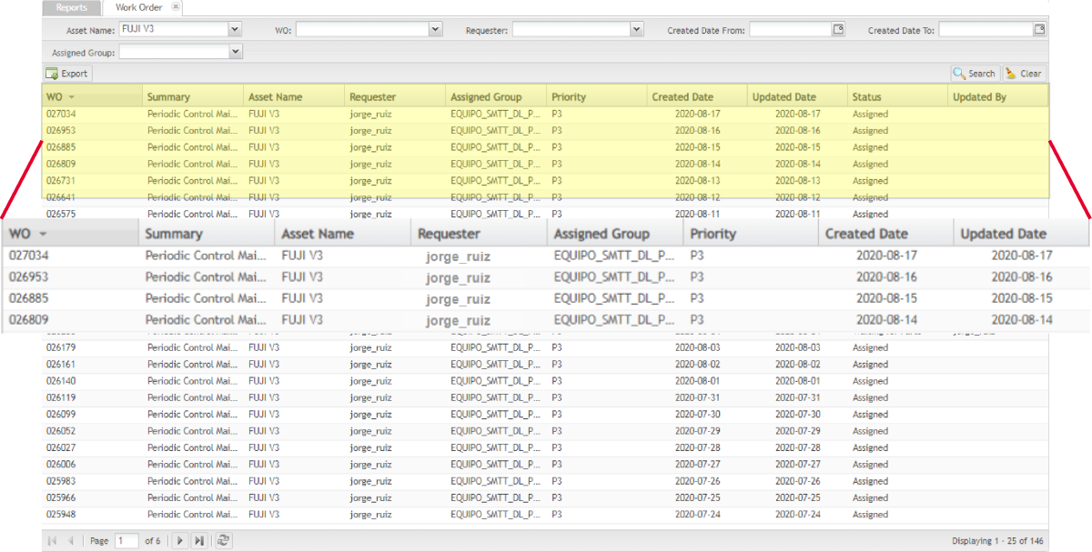Select work order 027034 in the grid
Image resolution: width=1092 pixels, height=552 pixels.
tap(545, 114)
